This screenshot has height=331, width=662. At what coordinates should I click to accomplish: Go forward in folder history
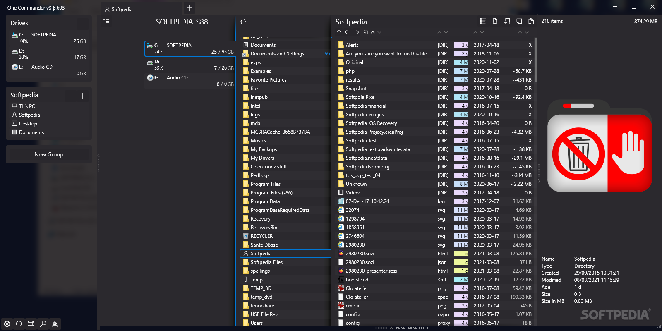point(356,32)
